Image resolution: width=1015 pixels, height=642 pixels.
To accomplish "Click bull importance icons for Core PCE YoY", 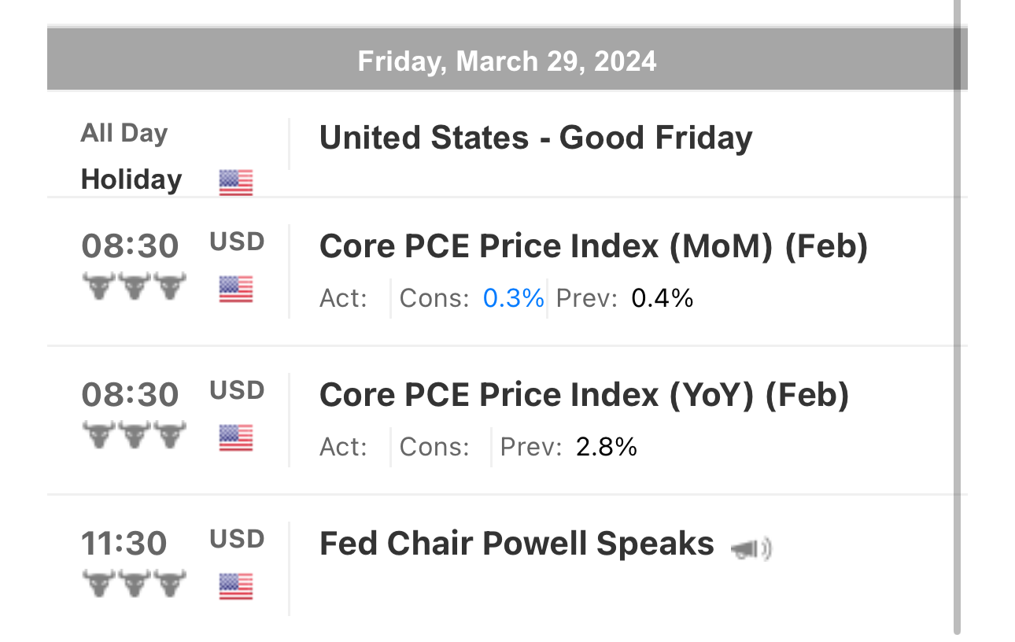I will coord(134,435).
